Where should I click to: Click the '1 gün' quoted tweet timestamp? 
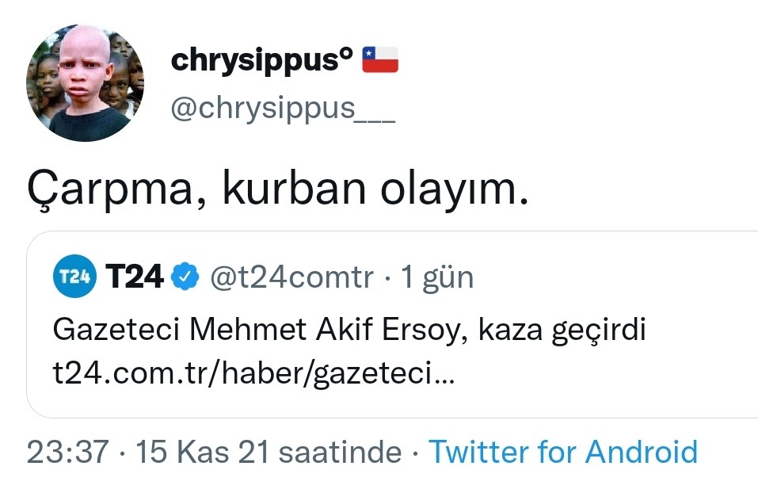(x=437, y=277)
